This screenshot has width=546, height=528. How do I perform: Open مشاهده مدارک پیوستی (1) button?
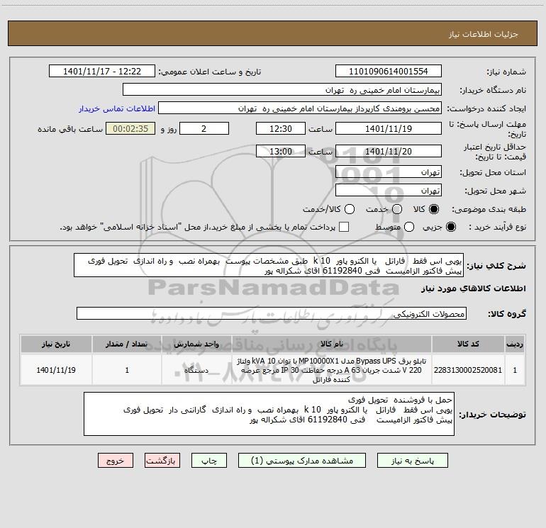(x=302, y=461)
